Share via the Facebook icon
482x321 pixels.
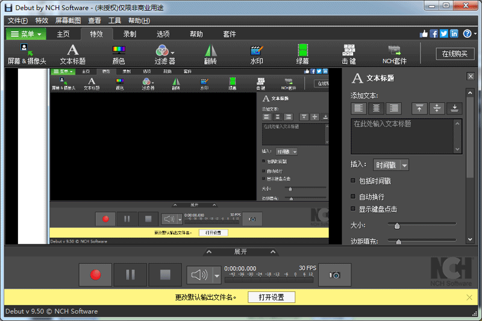(434, 34)
